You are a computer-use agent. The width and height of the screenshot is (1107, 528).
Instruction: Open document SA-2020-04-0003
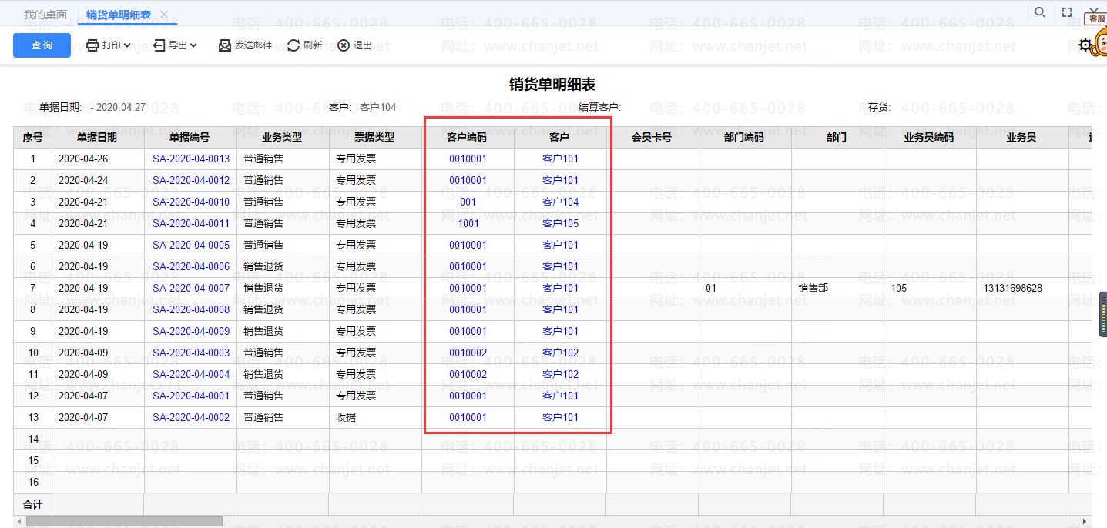(191, 353)
